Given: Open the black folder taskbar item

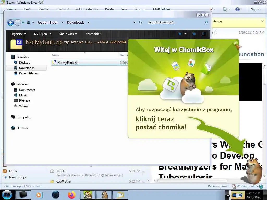Looking at the screenshot, I should [23, 195].
